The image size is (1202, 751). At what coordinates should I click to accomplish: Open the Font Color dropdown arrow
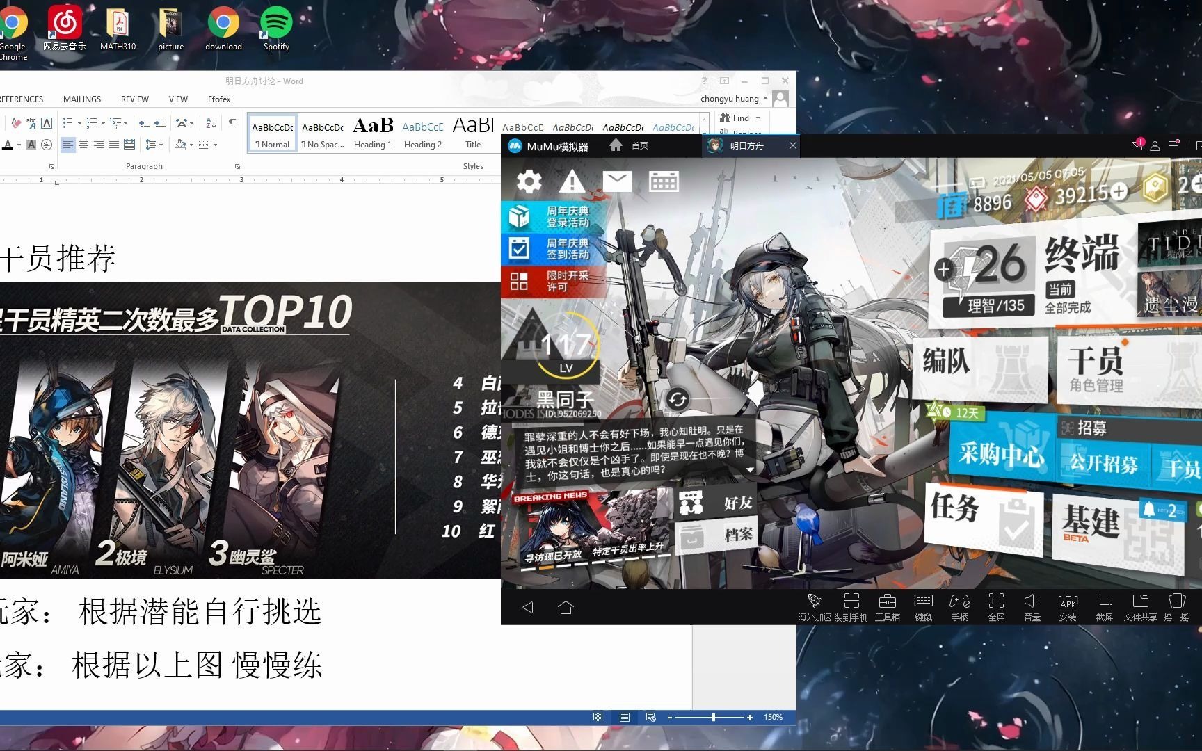click(x=19, y=145)
